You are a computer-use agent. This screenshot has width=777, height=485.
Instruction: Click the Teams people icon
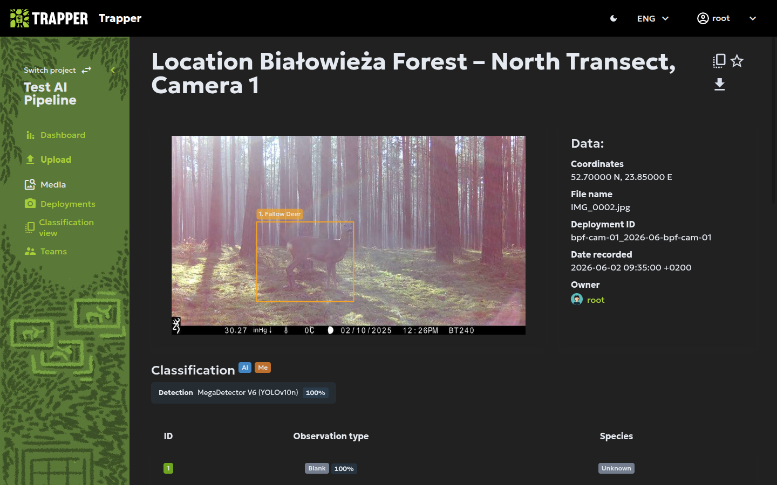click(x=30, y=252)
